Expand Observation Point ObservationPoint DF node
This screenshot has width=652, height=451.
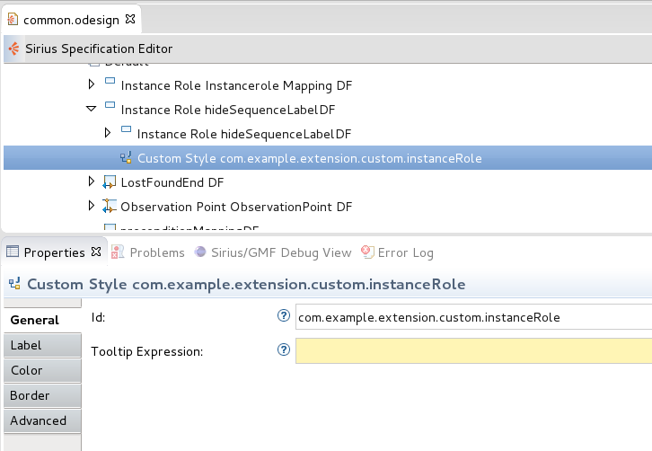click(91, 207)
